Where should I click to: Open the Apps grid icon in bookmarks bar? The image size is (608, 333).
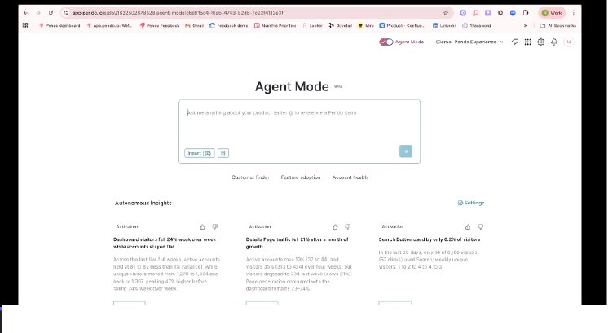click(x=25, y=25)
